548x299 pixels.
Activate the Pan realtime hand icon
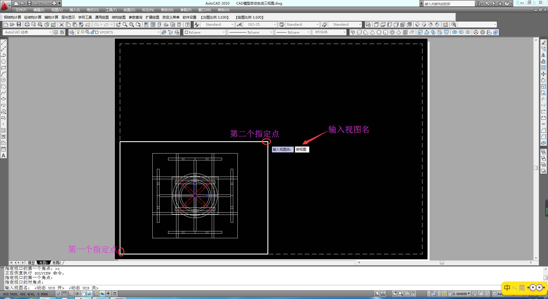pyautogui.click(x=118, y=25)
